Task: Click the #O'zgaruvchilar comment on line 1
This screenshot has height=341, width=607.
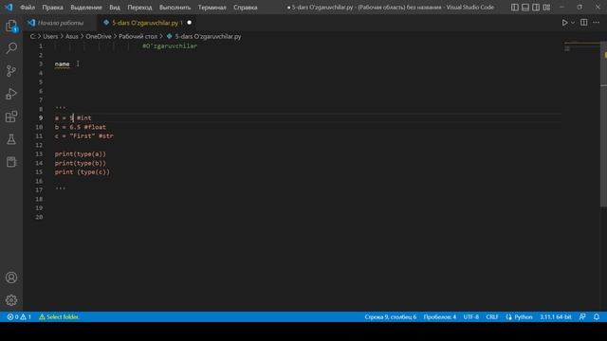Action: coord(170,46)
